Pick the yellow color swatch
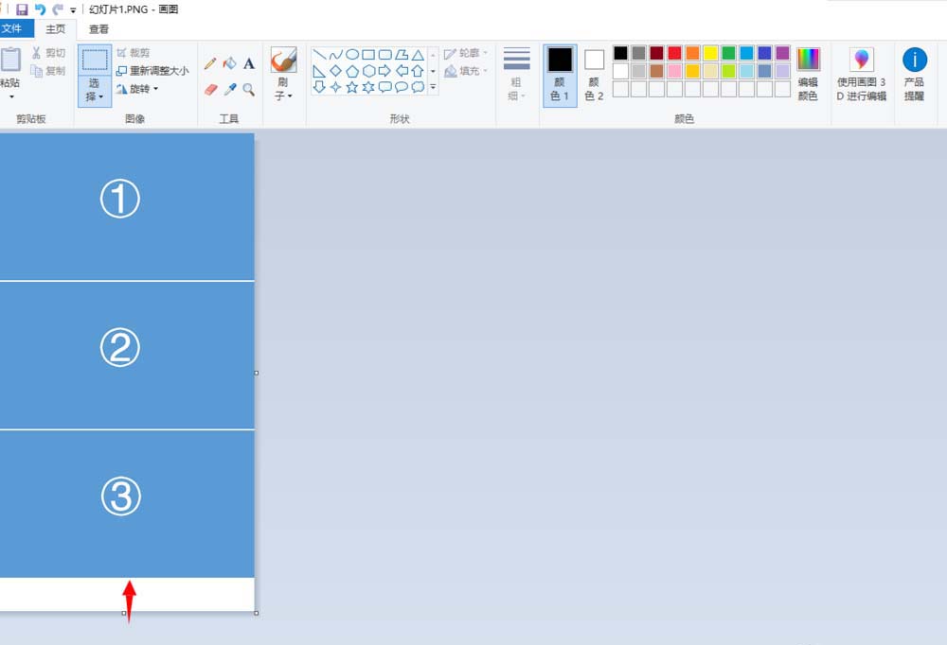Screen dimensions: 947x645 tap(710, 53)
